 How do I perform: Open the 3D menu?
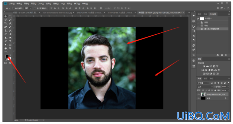[x=62, y=4]
